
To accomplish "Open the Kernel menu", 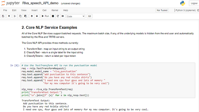I will 55,10.
